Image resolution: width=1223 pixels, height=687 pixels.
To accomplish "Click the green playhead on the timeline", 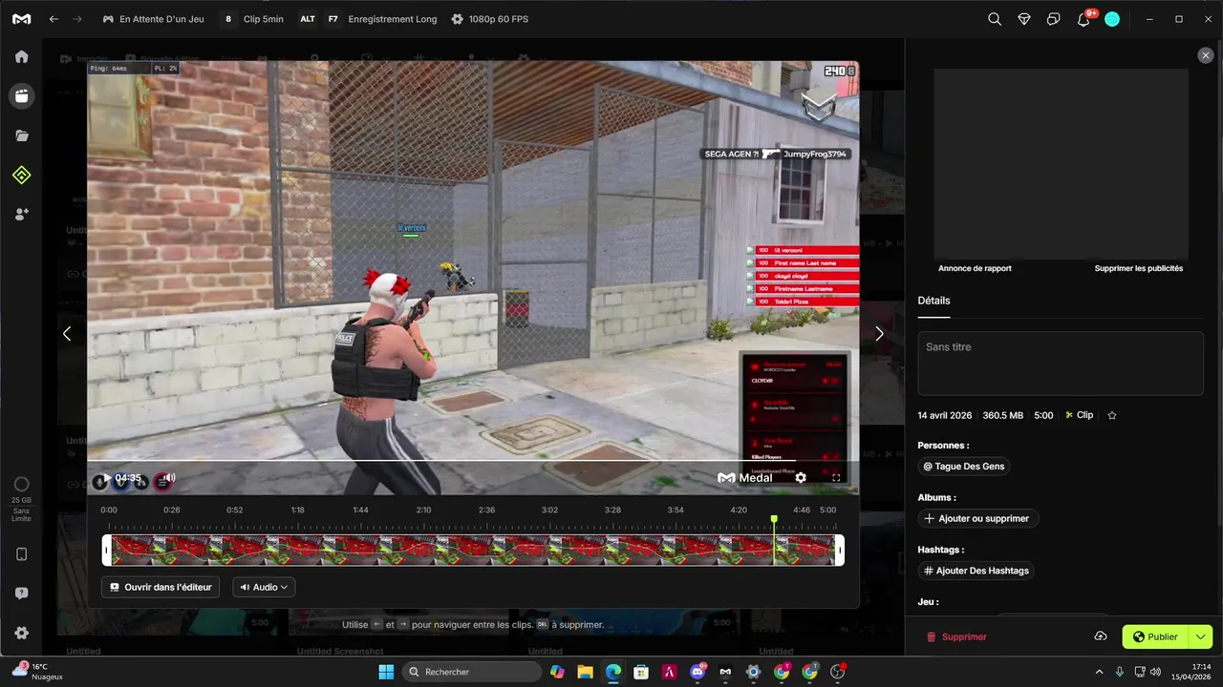I will [x=774, y=519].
